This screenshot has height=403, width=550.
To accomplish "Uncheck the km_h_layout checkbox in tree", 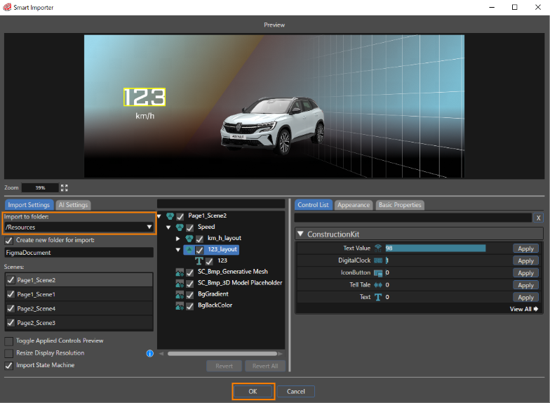I will [199, 239].
